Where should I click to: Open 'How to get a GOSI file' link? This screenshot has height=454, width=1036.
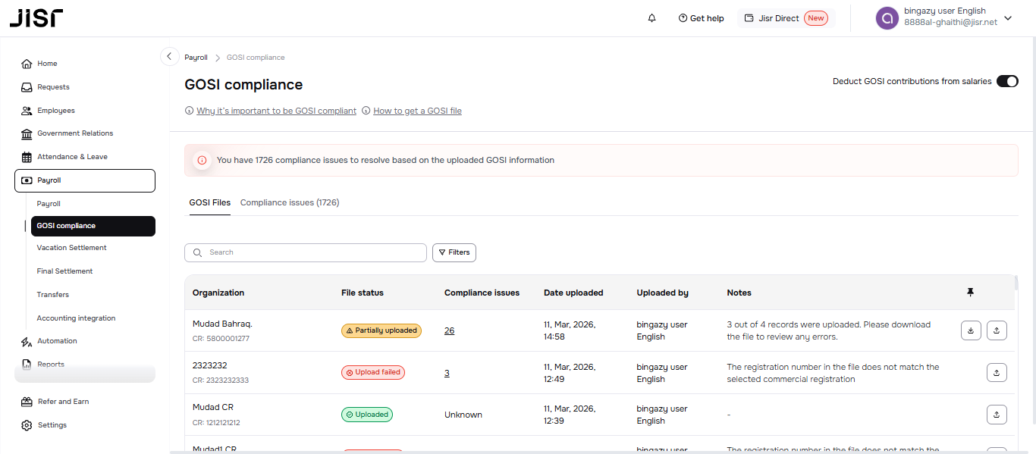coord(417,111)
